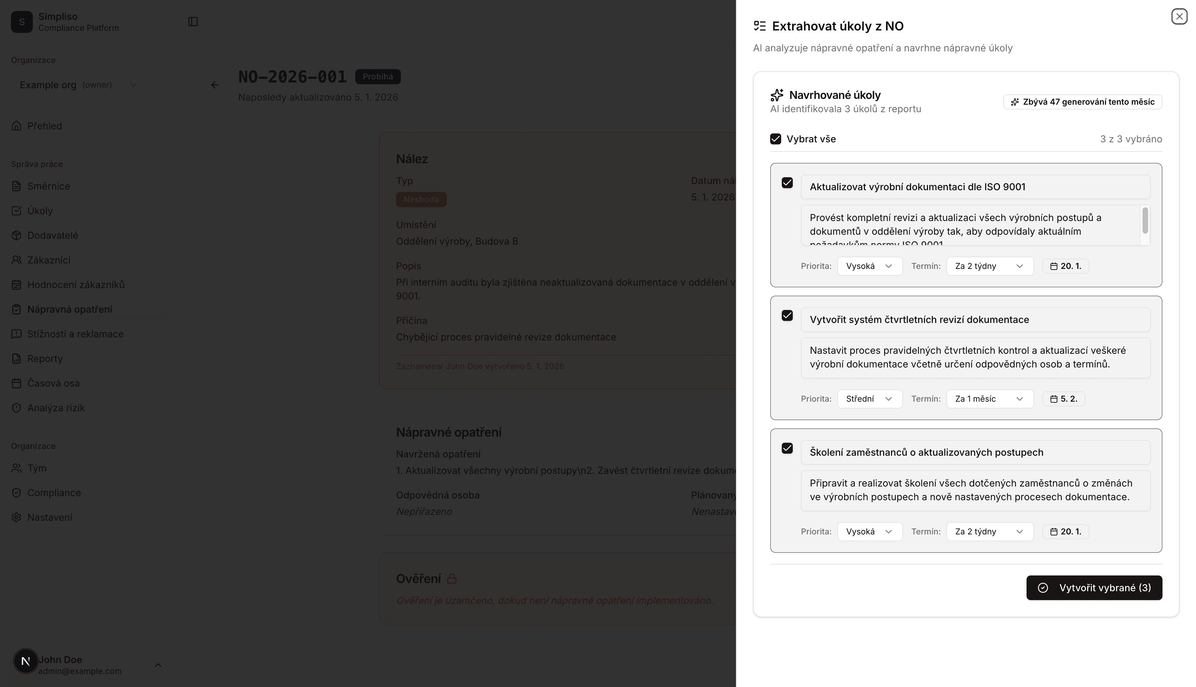
Task: Click the Směrnice document icon
Action: pos(16,186)
